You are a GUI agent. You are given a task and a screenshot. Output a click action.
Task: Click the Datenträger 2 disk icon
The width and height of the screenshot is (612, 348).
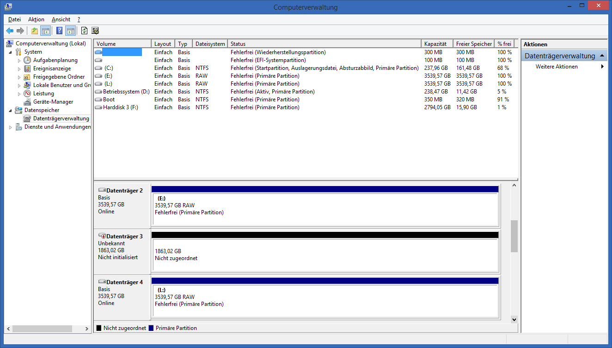[102, 190]
